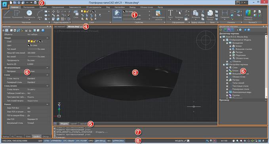
Task: Collapse the Стиль печати section in properties
Action: tap(48, 86)
